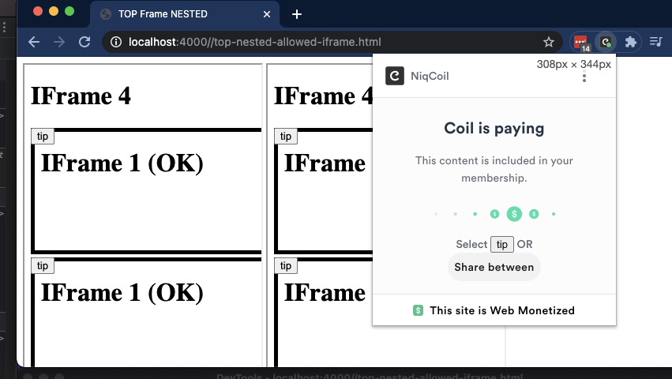Click tip button in lower middle iframe
Screen dimensions: 672x379
(286, 266)
